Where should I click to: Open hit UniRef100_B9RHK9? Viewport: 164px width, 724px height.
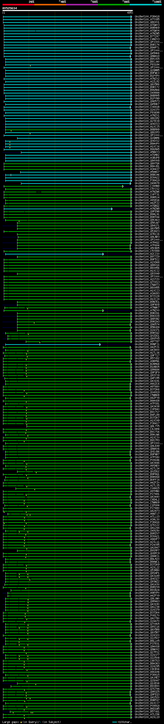[x=147, y=28]
